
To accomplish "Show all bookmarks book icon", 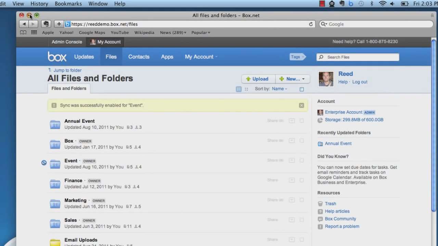I will pos(23,32).
